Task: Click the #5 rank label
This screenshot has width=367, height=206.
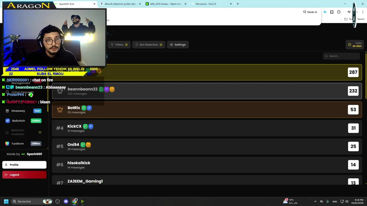Action: point(60,146)
